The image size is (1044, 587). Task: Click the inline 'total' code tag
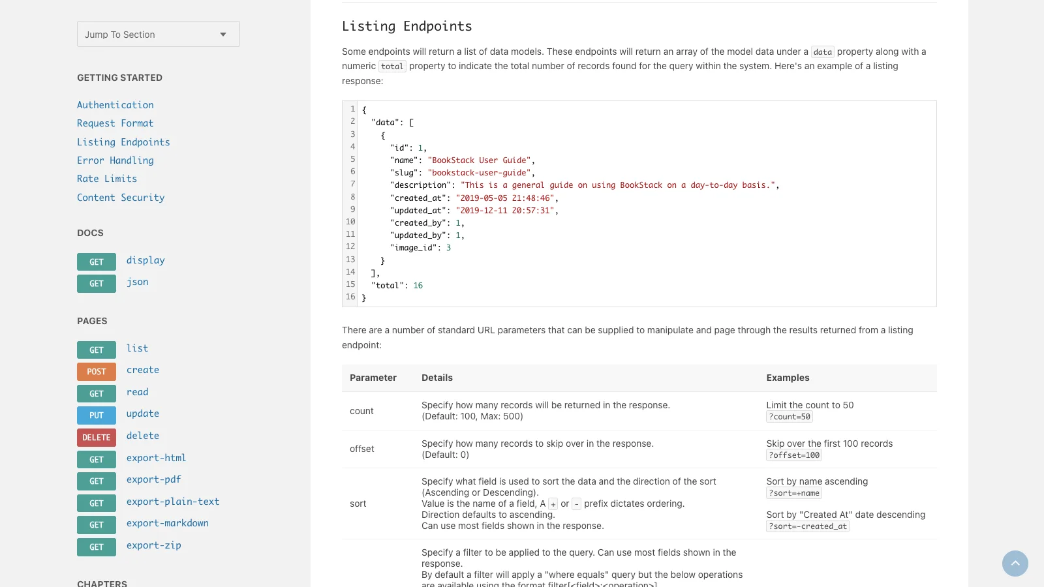[x=392, y=67]
